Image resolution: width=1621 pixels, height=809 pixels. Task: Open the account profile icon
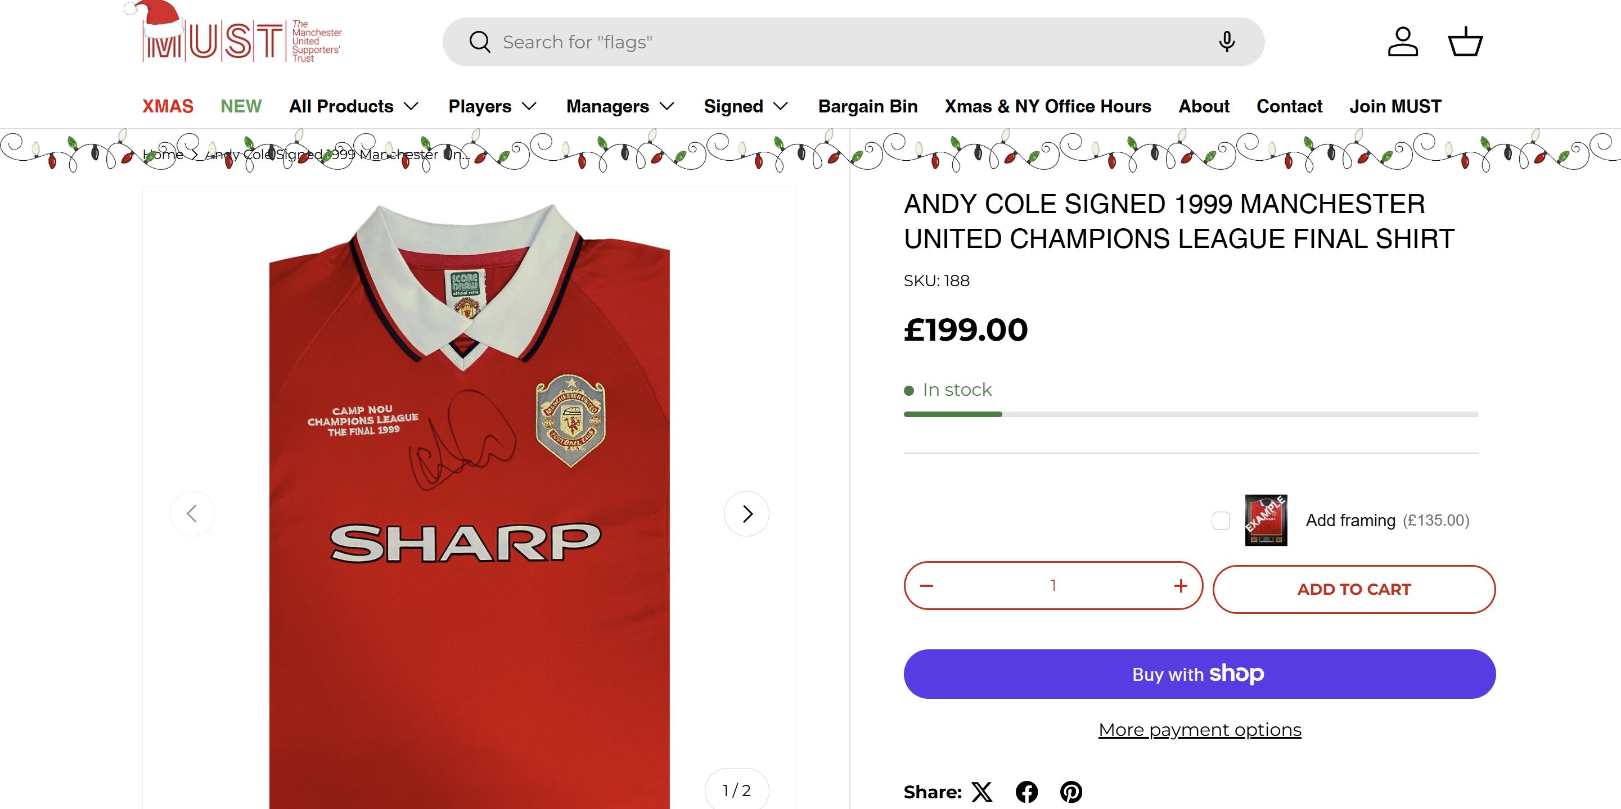point(1403,42)
